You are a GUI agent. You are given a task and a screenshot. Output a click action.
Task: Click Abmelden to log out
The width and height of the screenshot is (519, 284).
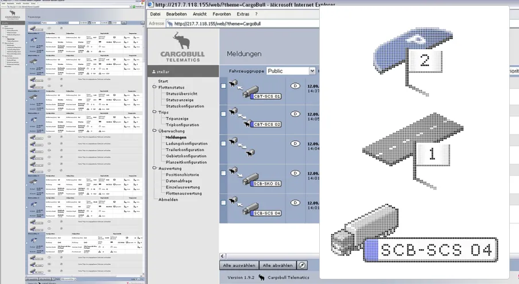pyautogui.click(x=168, y=200)
